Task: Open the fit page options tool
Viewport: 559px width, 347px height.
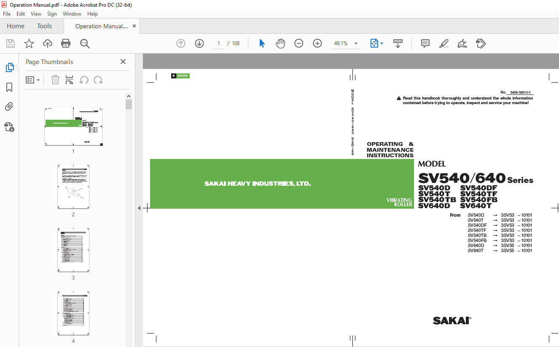Action: (376, 43)
